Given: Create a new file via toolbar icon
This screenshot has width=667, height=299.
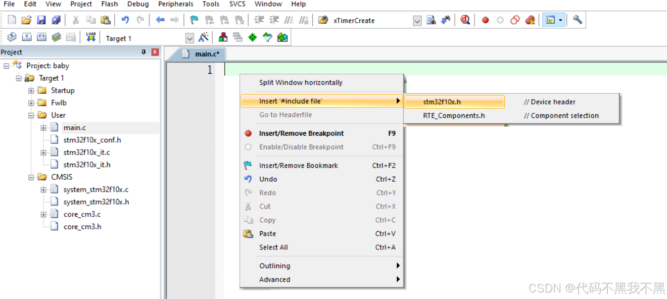Looking at the screenshot, I should [12, 20].
